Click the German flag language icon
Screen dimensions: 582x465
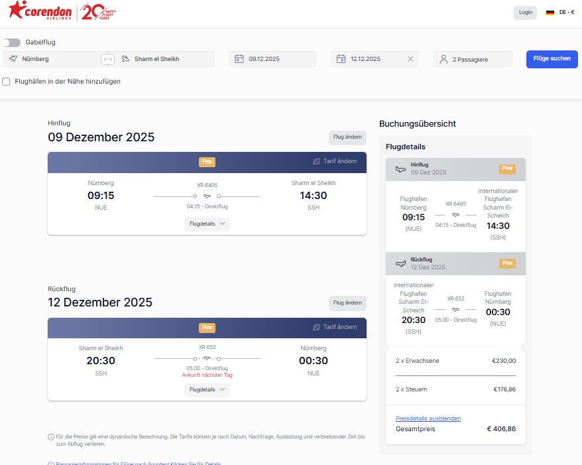[x=550, y=12]
